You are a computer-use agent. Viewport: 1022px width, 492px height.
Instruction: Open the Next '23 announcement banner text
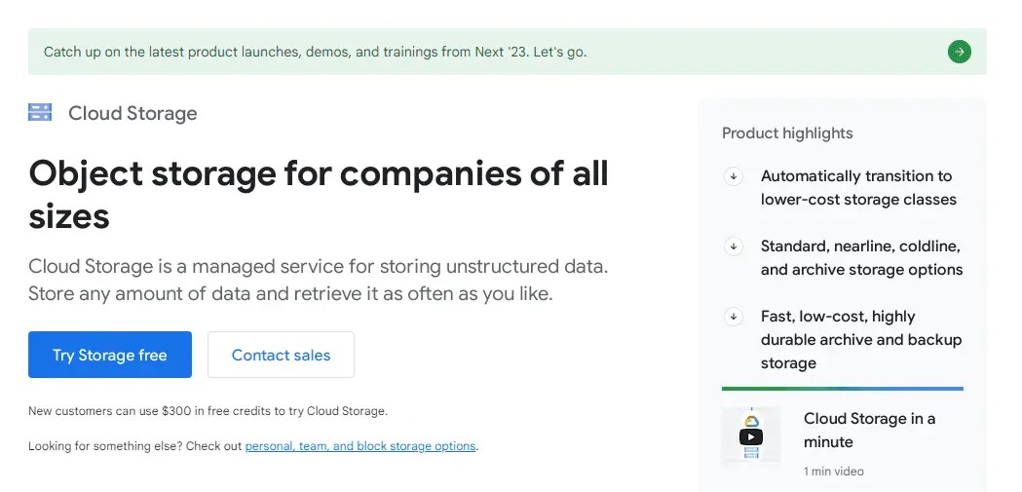pos(316,52)
